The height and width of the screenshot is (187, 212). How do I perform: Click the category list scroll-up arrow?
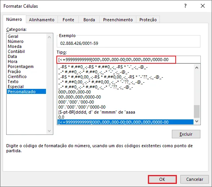(49, 37)
